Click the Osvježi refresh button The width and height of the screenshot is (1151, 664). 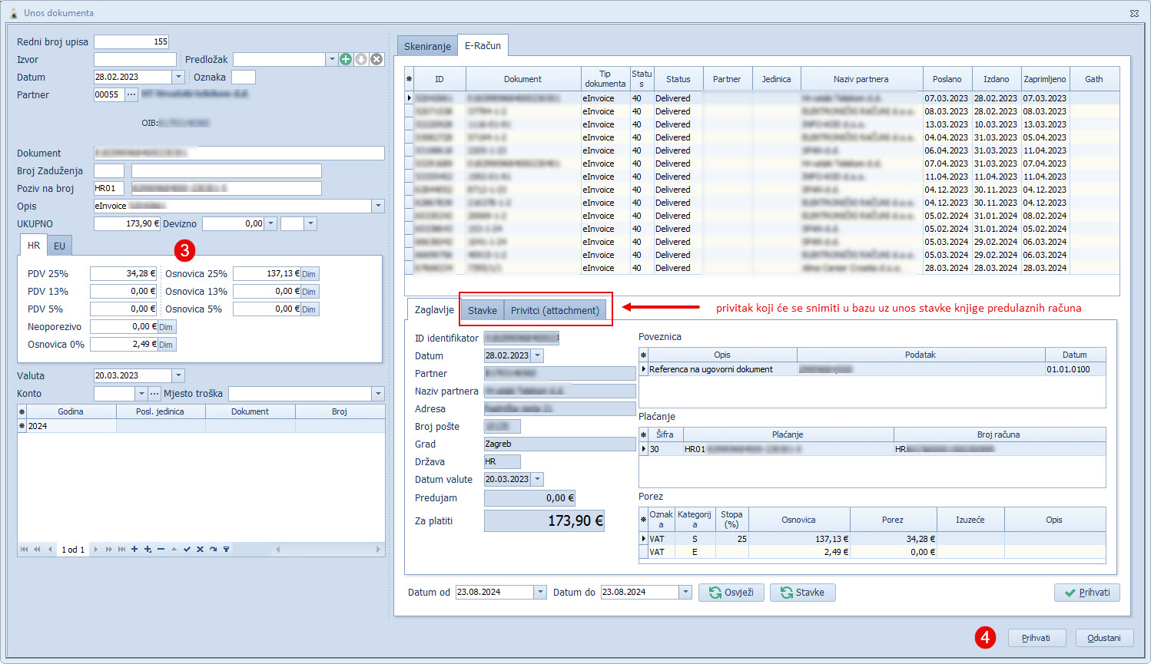731,593
